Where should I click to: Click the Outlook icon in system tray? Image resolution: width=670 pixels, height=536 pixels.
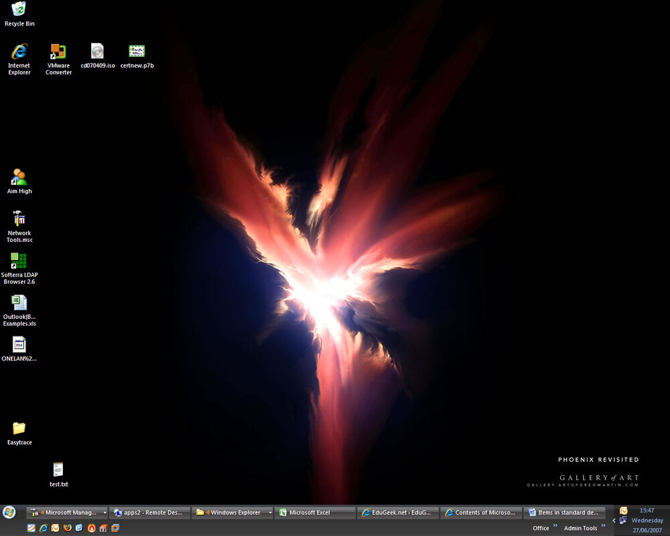click(623, 511)
